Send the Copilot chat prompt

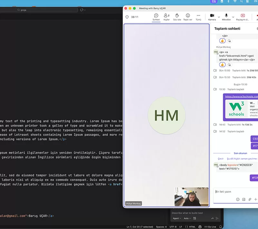click(217, 218)
